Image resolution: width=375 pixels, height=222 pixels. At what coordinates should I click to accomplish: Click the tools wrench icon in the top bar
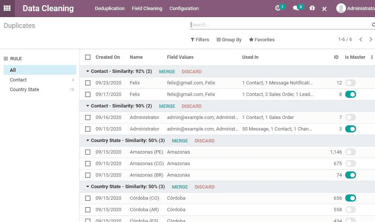[324, 9]
